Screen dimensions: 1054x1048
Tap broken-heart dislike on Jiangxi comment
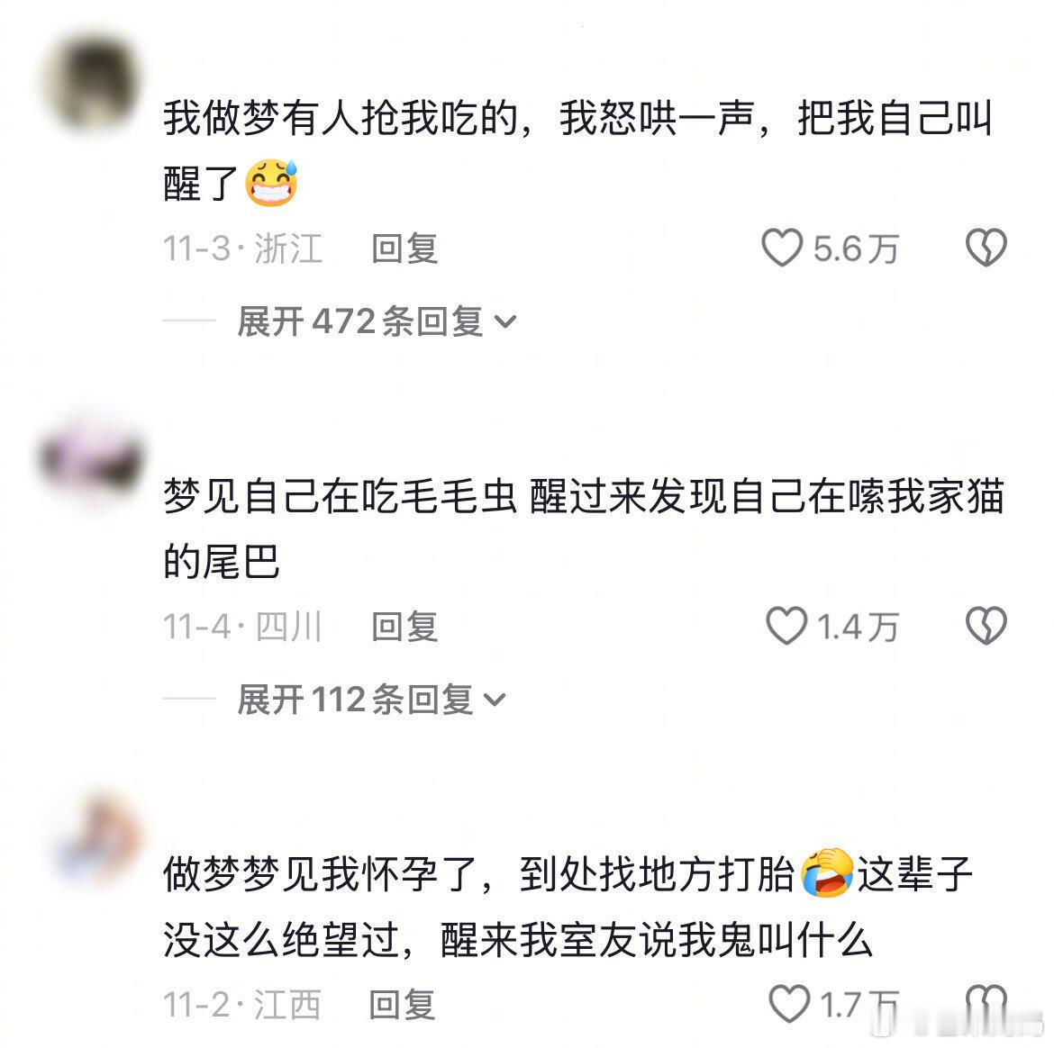pyautogui.click(x=986, y=1004)
